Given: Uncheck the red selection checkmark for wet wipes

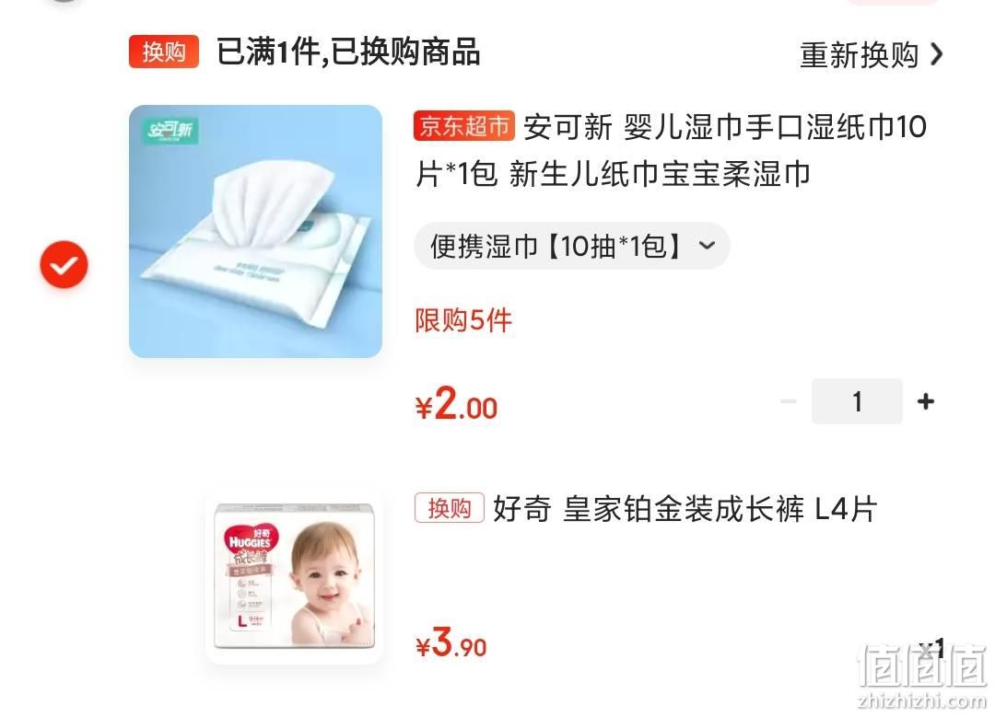Looking at the screenshot, I should pos(64,265).
